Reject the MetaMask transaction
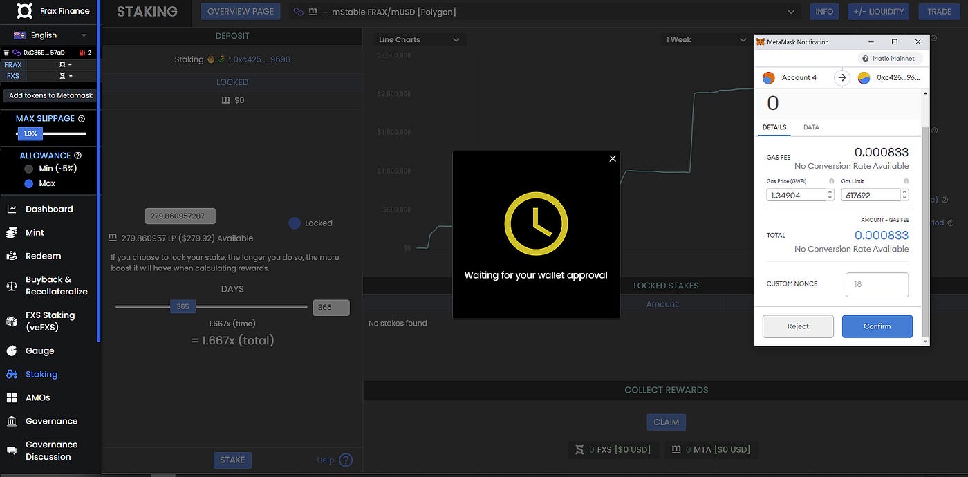This screenshot has width=968, height=477. pyautogui.click(x=798, y=326)
